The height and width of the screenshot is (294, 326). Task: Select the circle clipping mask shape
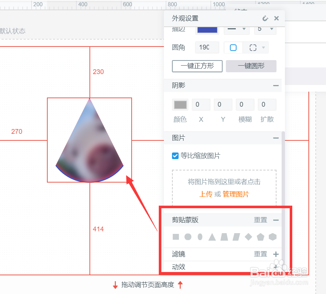point(188,237)
